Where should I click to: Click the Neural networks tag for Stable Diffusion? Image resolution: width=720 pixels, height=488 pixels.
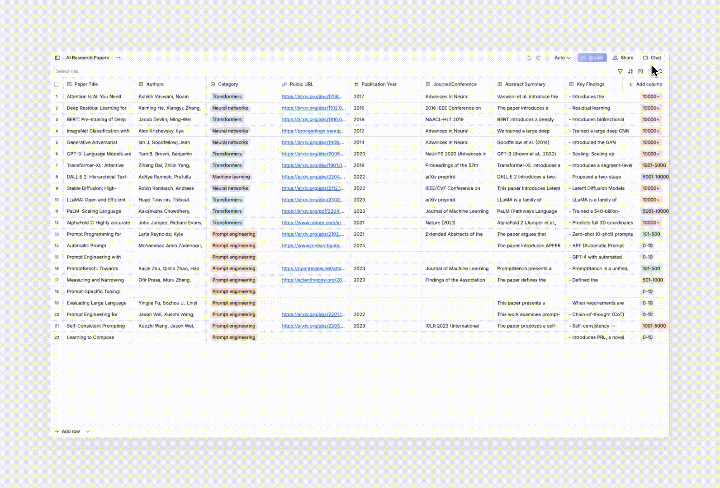tap(230, 188)
